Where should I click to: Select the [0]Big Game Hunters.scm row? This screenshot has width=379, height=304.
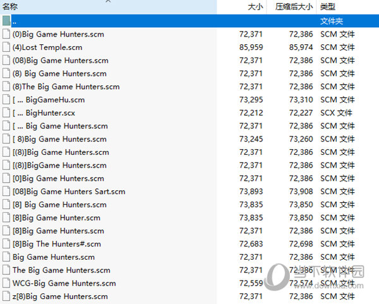tap(58, 179)
